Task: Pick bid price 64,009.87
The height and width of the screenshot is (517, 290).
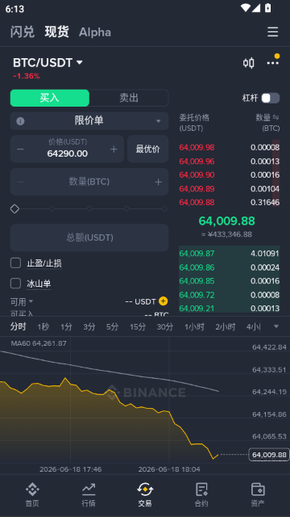Action: [197, 254]
